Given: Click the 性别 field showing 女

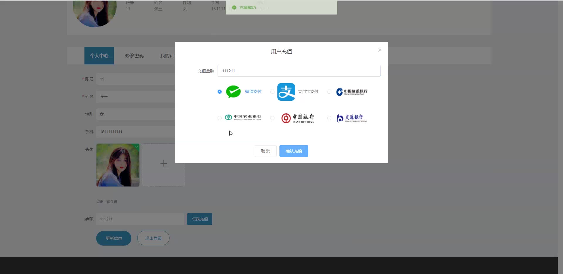Looking at the screenshot, I should pyautogui.click(x=135, y=114).
